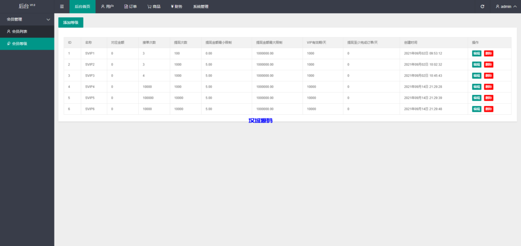Image resolution: width=521 pixels, height=246 pixels.
Task: Click the person icon beside 会员列表
Action: [x=8, y=32]
